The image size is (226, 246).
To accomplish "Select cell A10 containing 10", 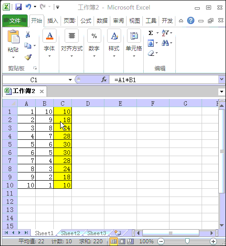I will click(27, 185).
